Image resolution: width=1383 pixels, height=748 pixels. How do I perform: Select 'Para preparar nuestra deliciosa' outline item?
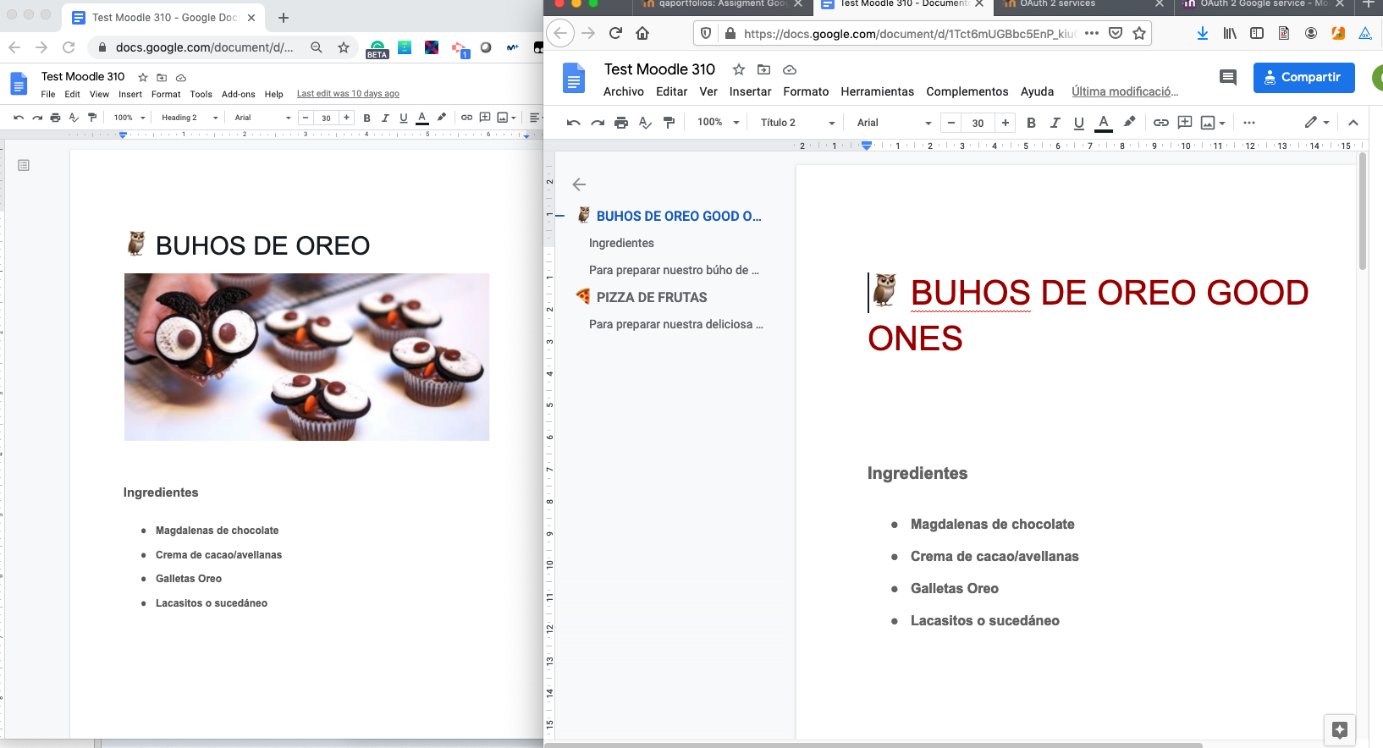click(675, 324)
